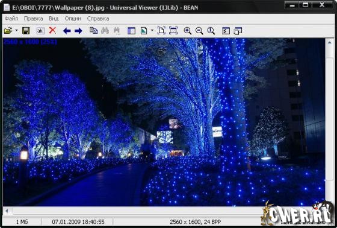The width and height of the screenshot is (337, 228).
Task: Open the Правка menu
Action: pos(33,19)
